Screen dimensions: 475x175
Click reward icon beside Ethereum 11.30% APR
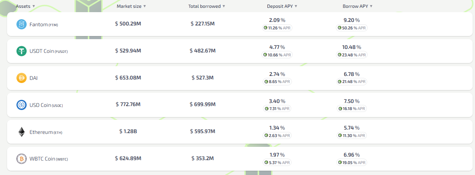tap(340, 135)
